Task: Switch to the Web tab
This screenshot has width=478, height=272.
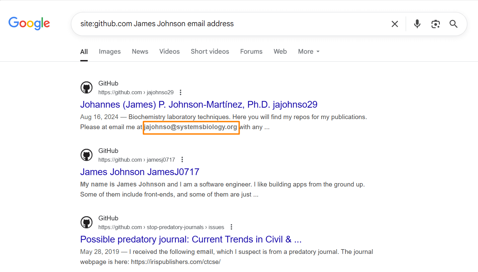Action: click(280, 52)
